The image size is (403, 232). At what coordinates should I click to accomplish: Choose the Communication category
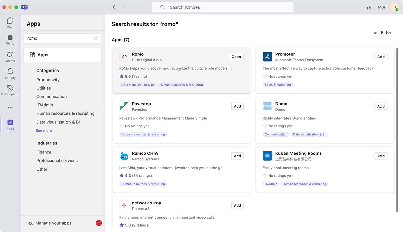tap(52, 96)
